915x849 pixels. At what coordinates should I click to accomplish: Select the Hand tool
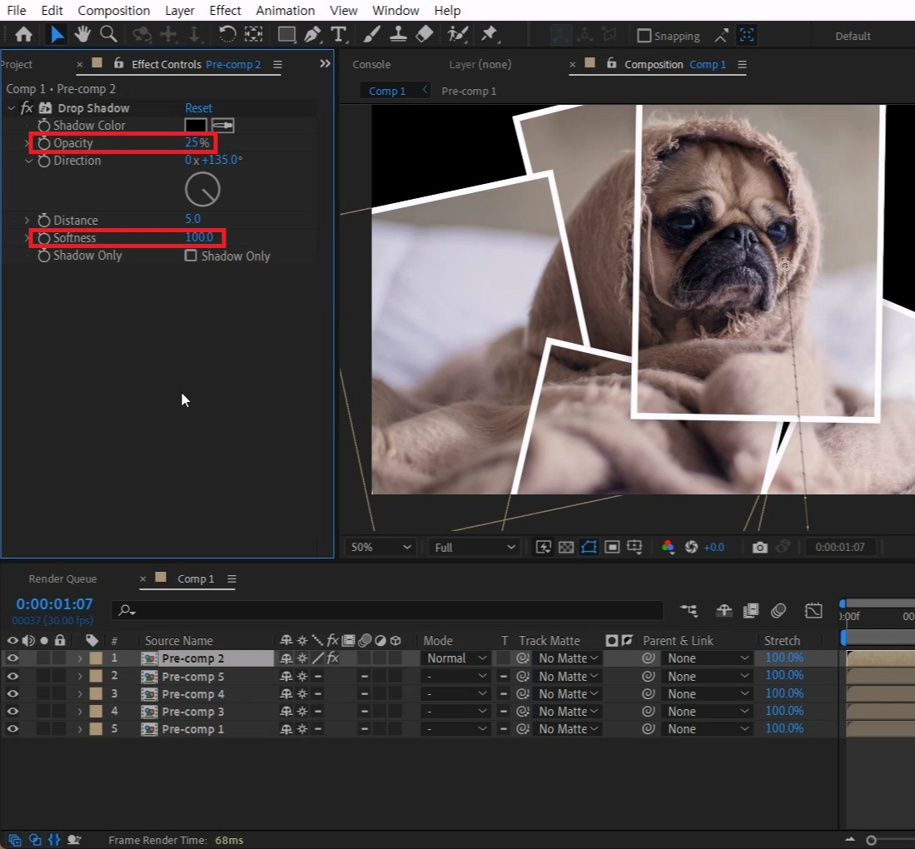(x=82, y=35)
